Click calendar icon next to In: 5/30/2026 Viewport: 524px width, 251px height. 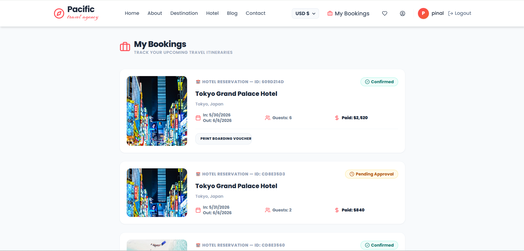pyautogui.click(x=198, y=118)
